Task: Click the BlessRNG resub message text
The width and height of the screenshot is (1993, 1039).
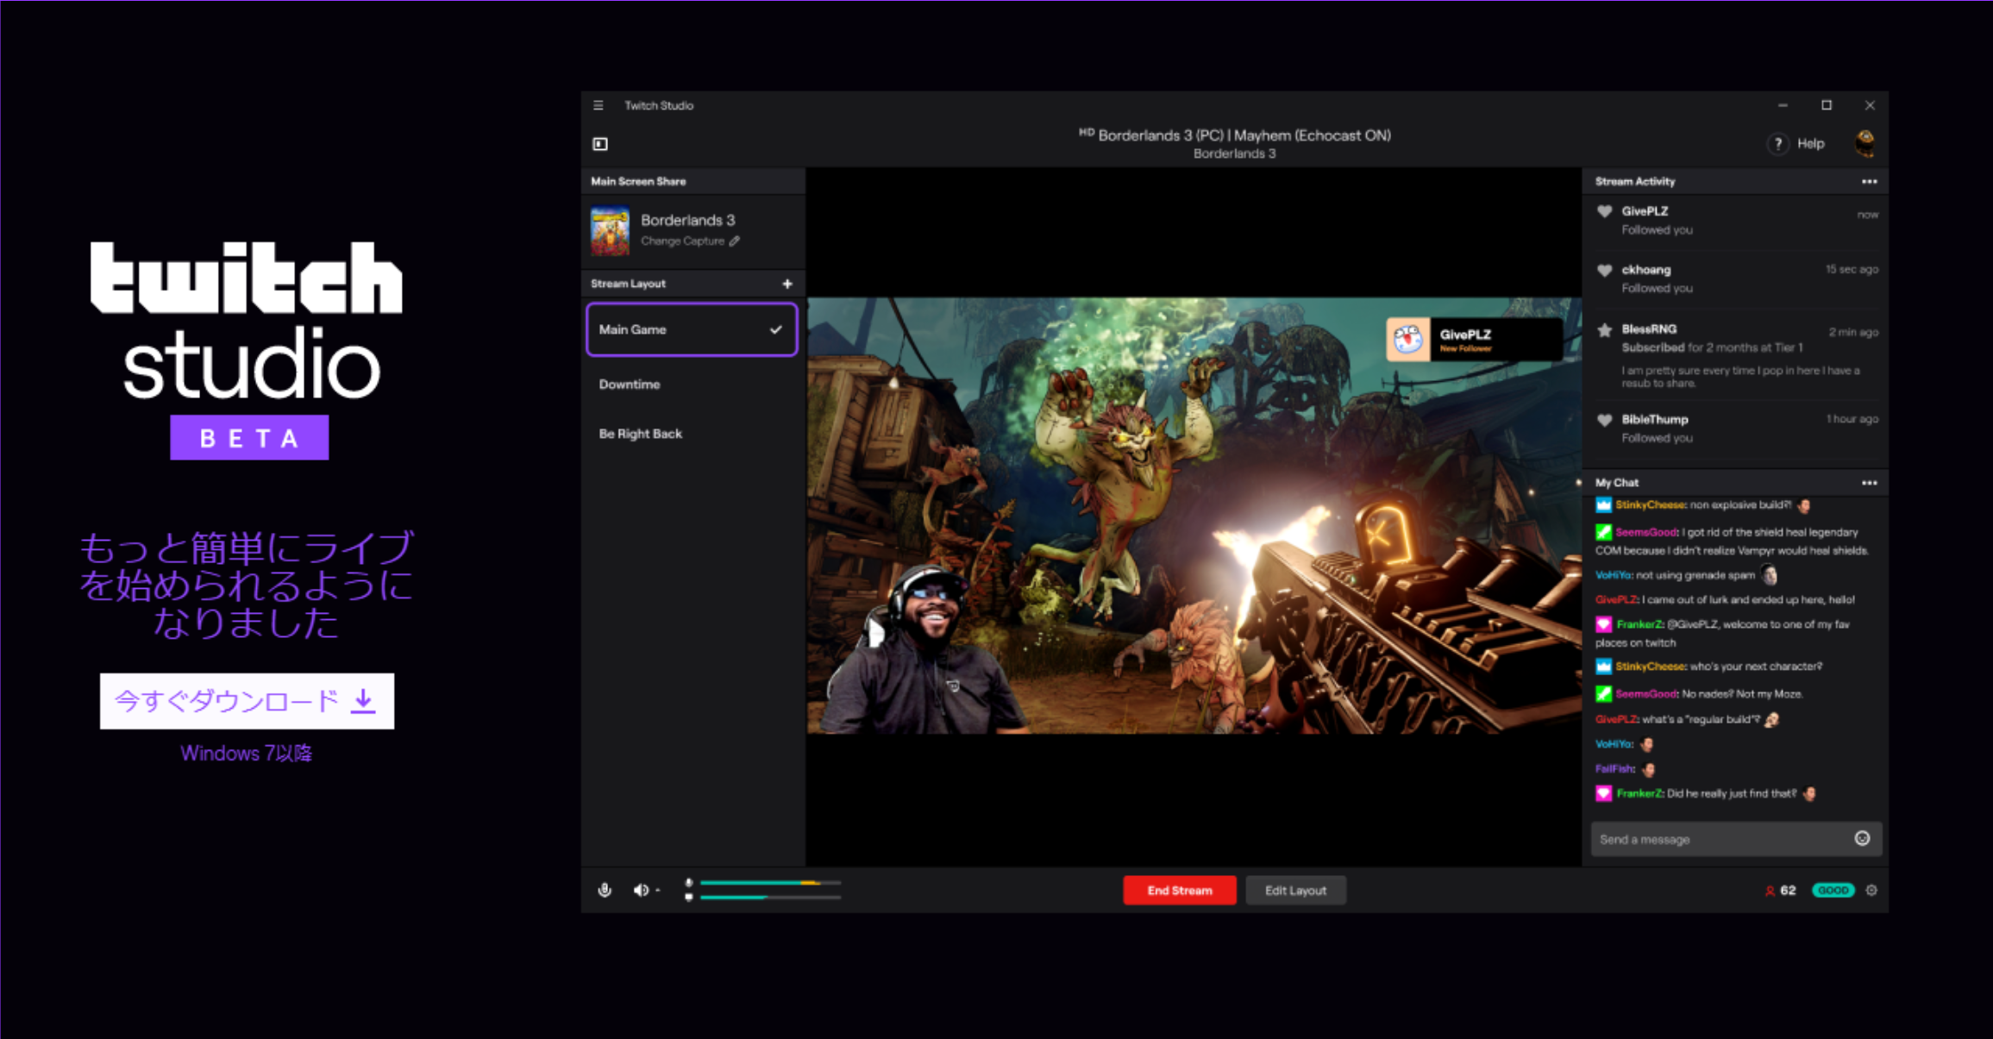Action: 1740,377
